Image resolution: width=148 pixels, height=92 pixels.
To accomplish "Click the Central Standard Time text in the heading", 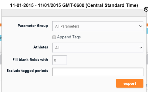I will 112,5.
